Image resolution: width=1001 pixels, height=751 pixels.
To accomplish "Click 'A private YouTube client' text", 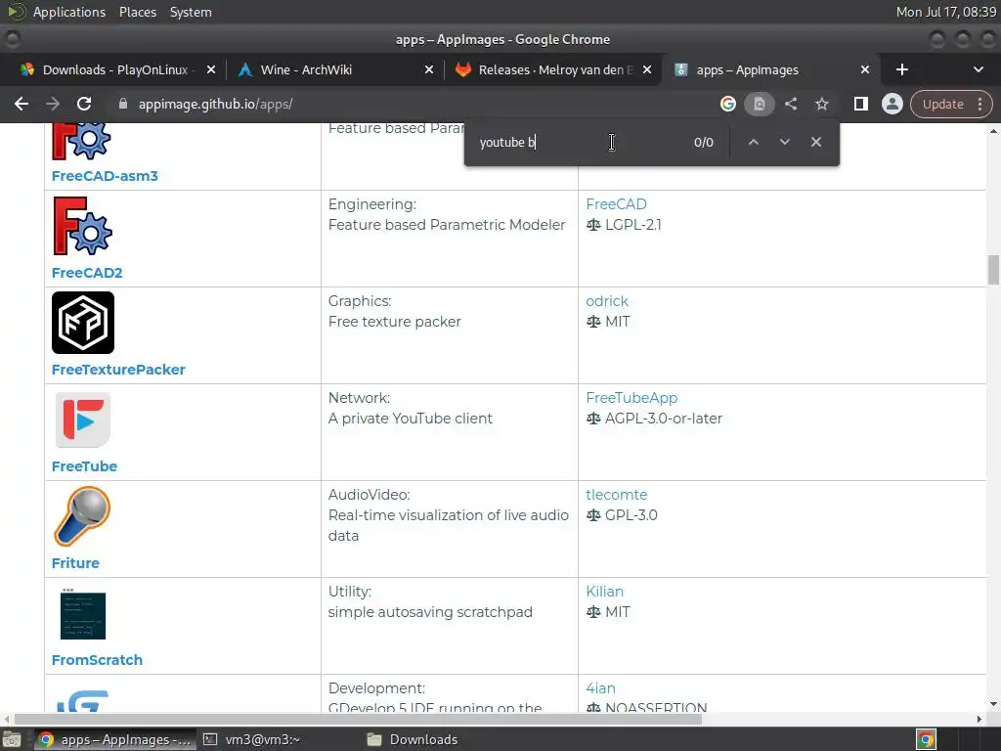I will pos(411,419).
